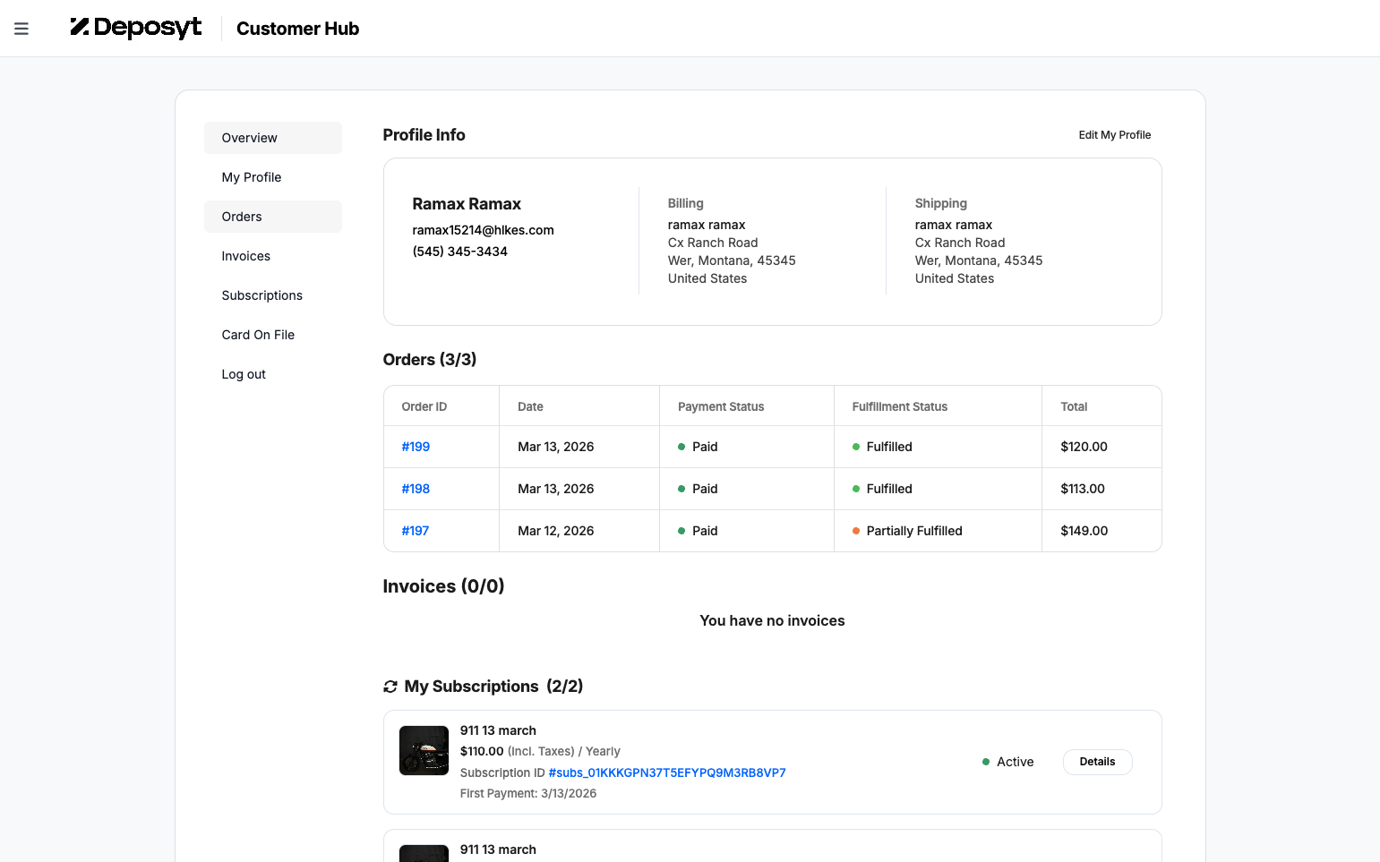Click the Deposyt logo
Viewport: 1380px width, 862px height.
click(x=136, y=28)
